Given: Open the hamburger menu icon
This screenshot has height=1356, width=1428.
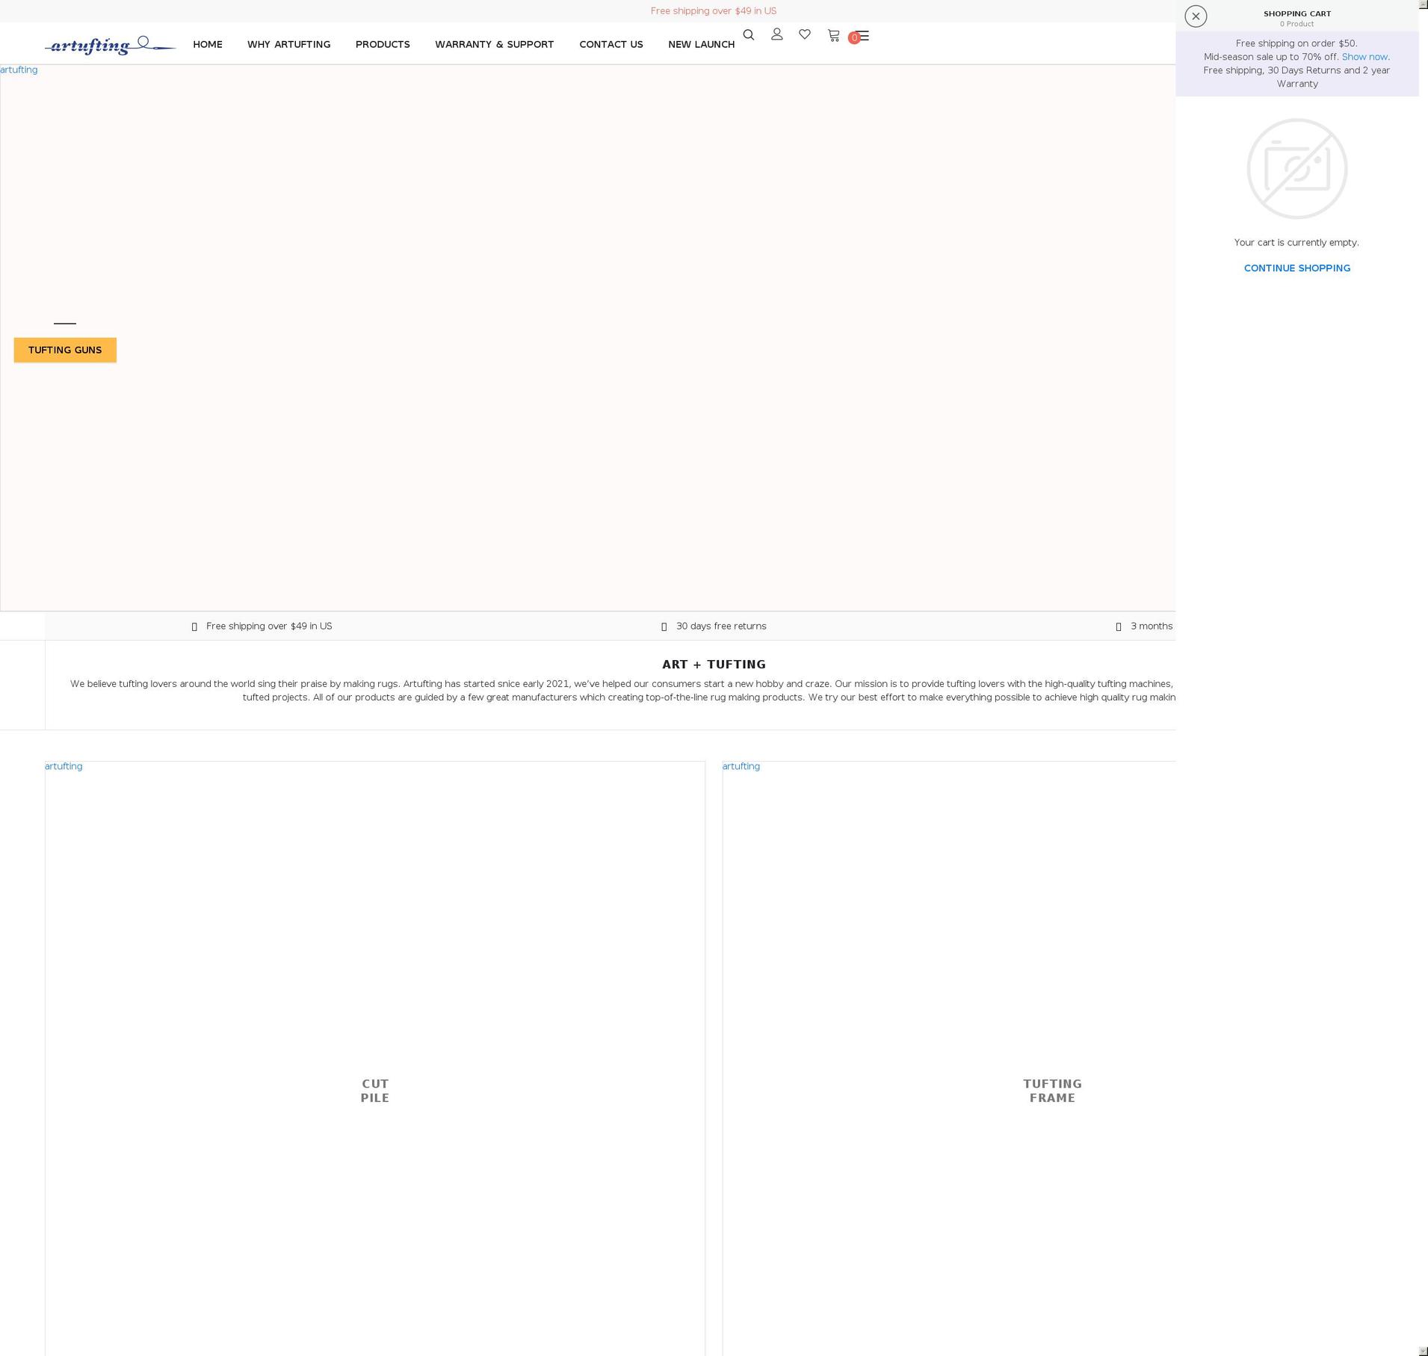Looking at the screenshot, I should coord(864,36).
